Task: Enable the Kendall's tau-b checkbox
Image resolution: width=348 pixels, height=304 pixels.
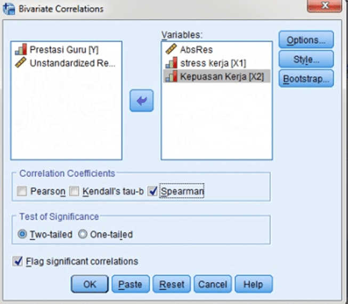Action: [x=74, y=191]
